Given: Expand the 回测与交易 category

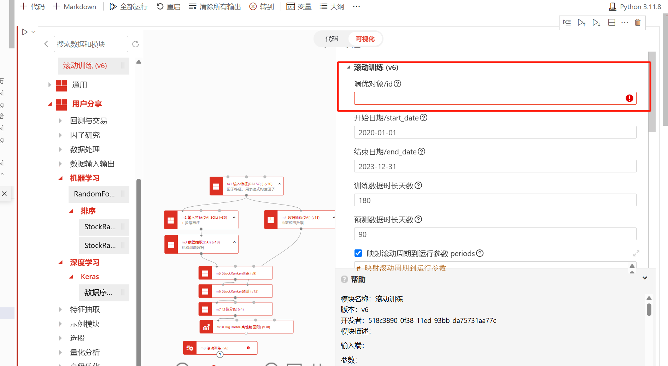Looking at the screenshot, I should [60, 121].
